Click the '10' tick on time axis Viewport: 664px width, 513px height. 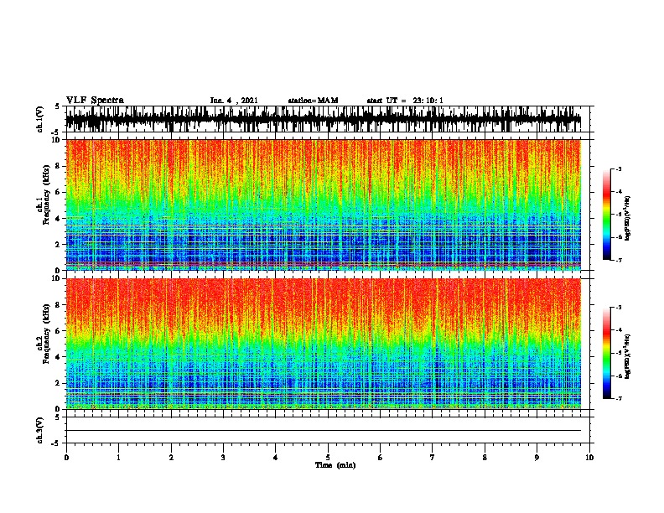589,458
